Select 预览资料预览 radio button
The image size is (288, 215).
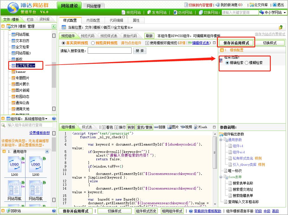(93, 43)
